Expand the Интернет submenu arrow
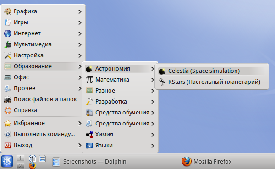Viewport: 275px width, 169px height. pos(80,33)
